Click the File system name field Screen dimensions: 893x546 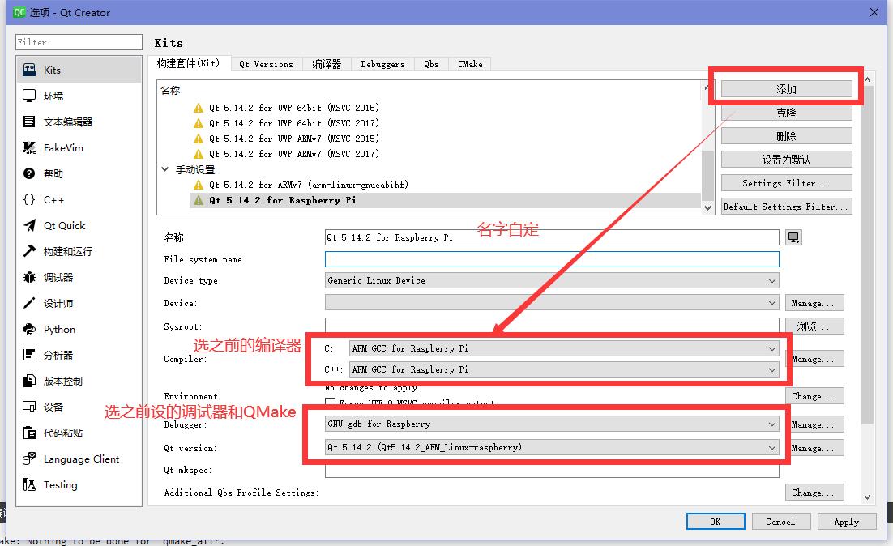551,259
